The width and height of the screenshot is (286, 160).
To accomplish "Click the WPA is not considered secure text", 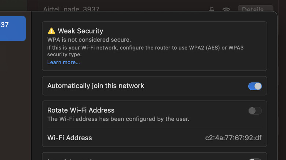I will [x=89, y=39].
